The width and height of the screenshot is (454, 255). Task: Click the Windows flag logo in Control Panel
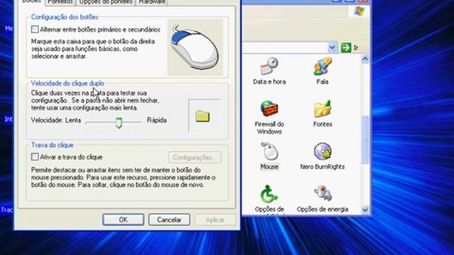click(x=359, y=11)
